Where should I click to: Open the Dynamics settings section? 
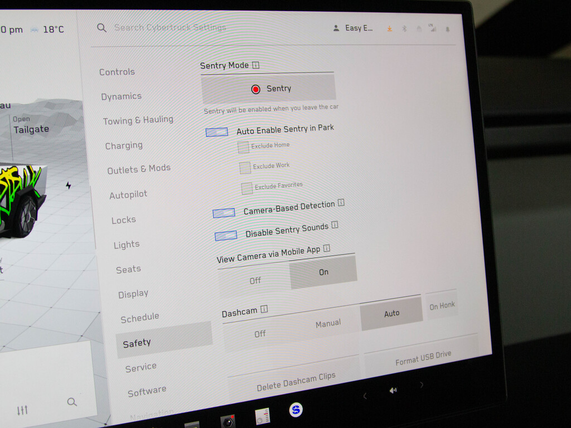pyautogui.click(x=121, y=96)
